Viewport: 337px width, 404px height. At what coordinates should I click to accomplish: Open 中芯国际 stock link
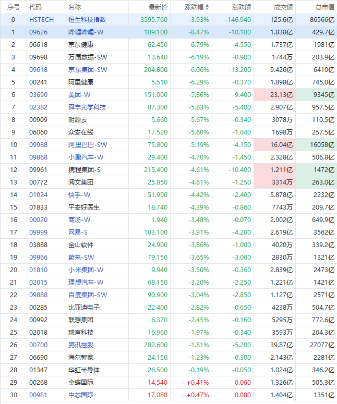pyautogui.click(x=81, y=395)
